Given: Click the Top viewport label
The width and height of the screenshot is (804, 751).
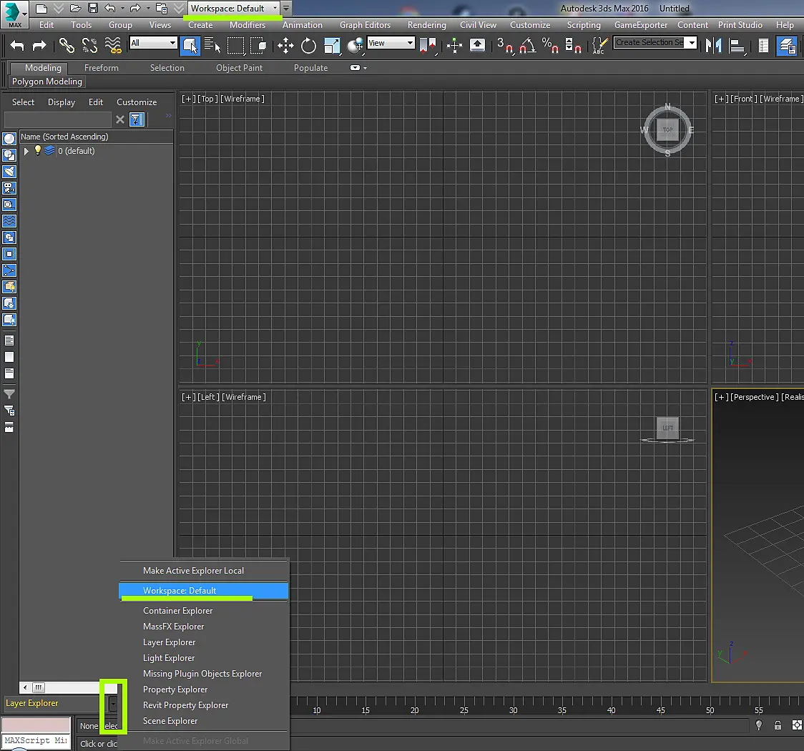Looking at the screenshot, I should [x=207, y=99].
